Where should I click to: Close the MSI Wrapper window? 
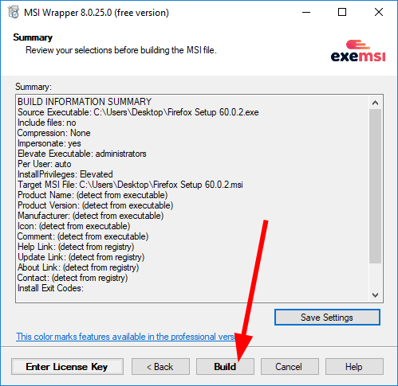(x=379, y=12)
